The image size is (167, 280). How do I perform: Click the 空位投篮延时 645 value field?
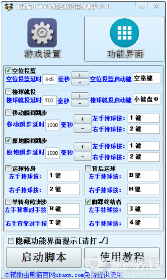[50, 79]
